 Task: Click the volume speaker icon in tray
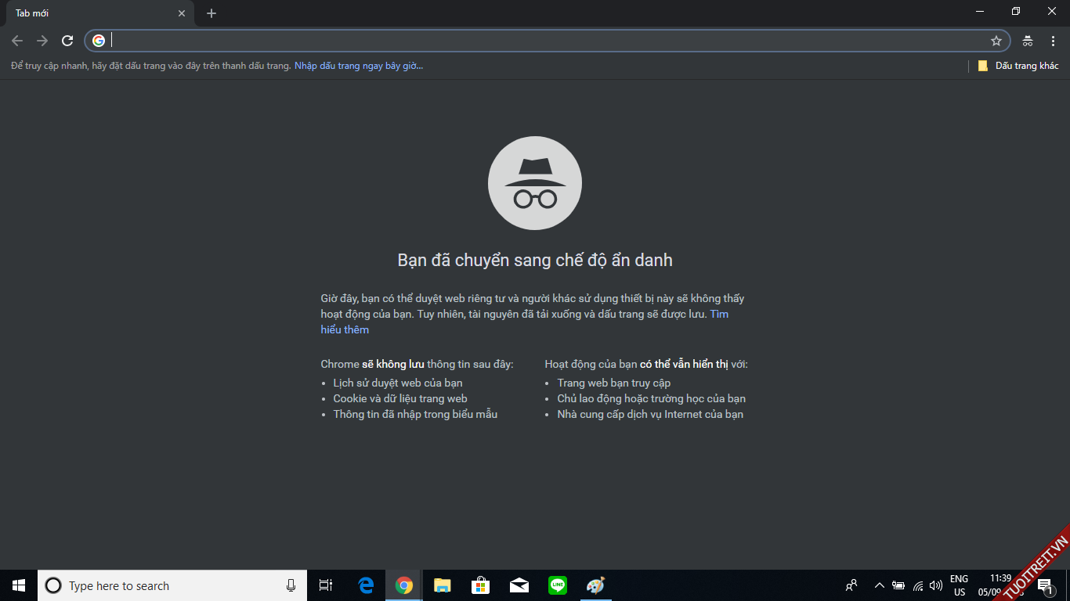[x=935, y=585]
